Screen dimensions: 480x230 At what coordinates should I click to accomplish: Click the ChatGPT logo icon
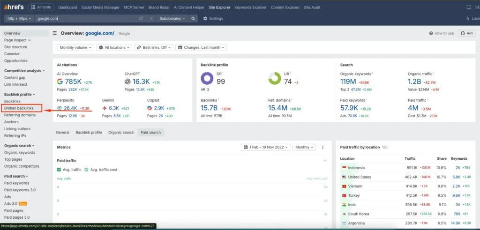[127, 82]
